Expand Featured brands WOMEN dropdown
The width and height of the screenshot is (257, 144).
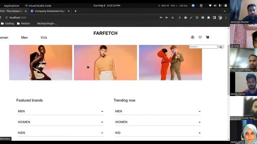(x=61, y=122)
